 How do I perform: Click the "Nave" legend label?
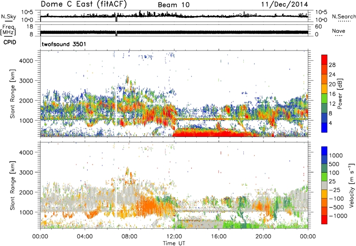click(x=339, y=31)
